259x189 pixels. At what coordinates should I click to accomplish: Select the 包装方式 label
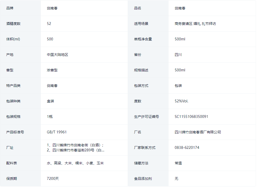click(141, 86)
